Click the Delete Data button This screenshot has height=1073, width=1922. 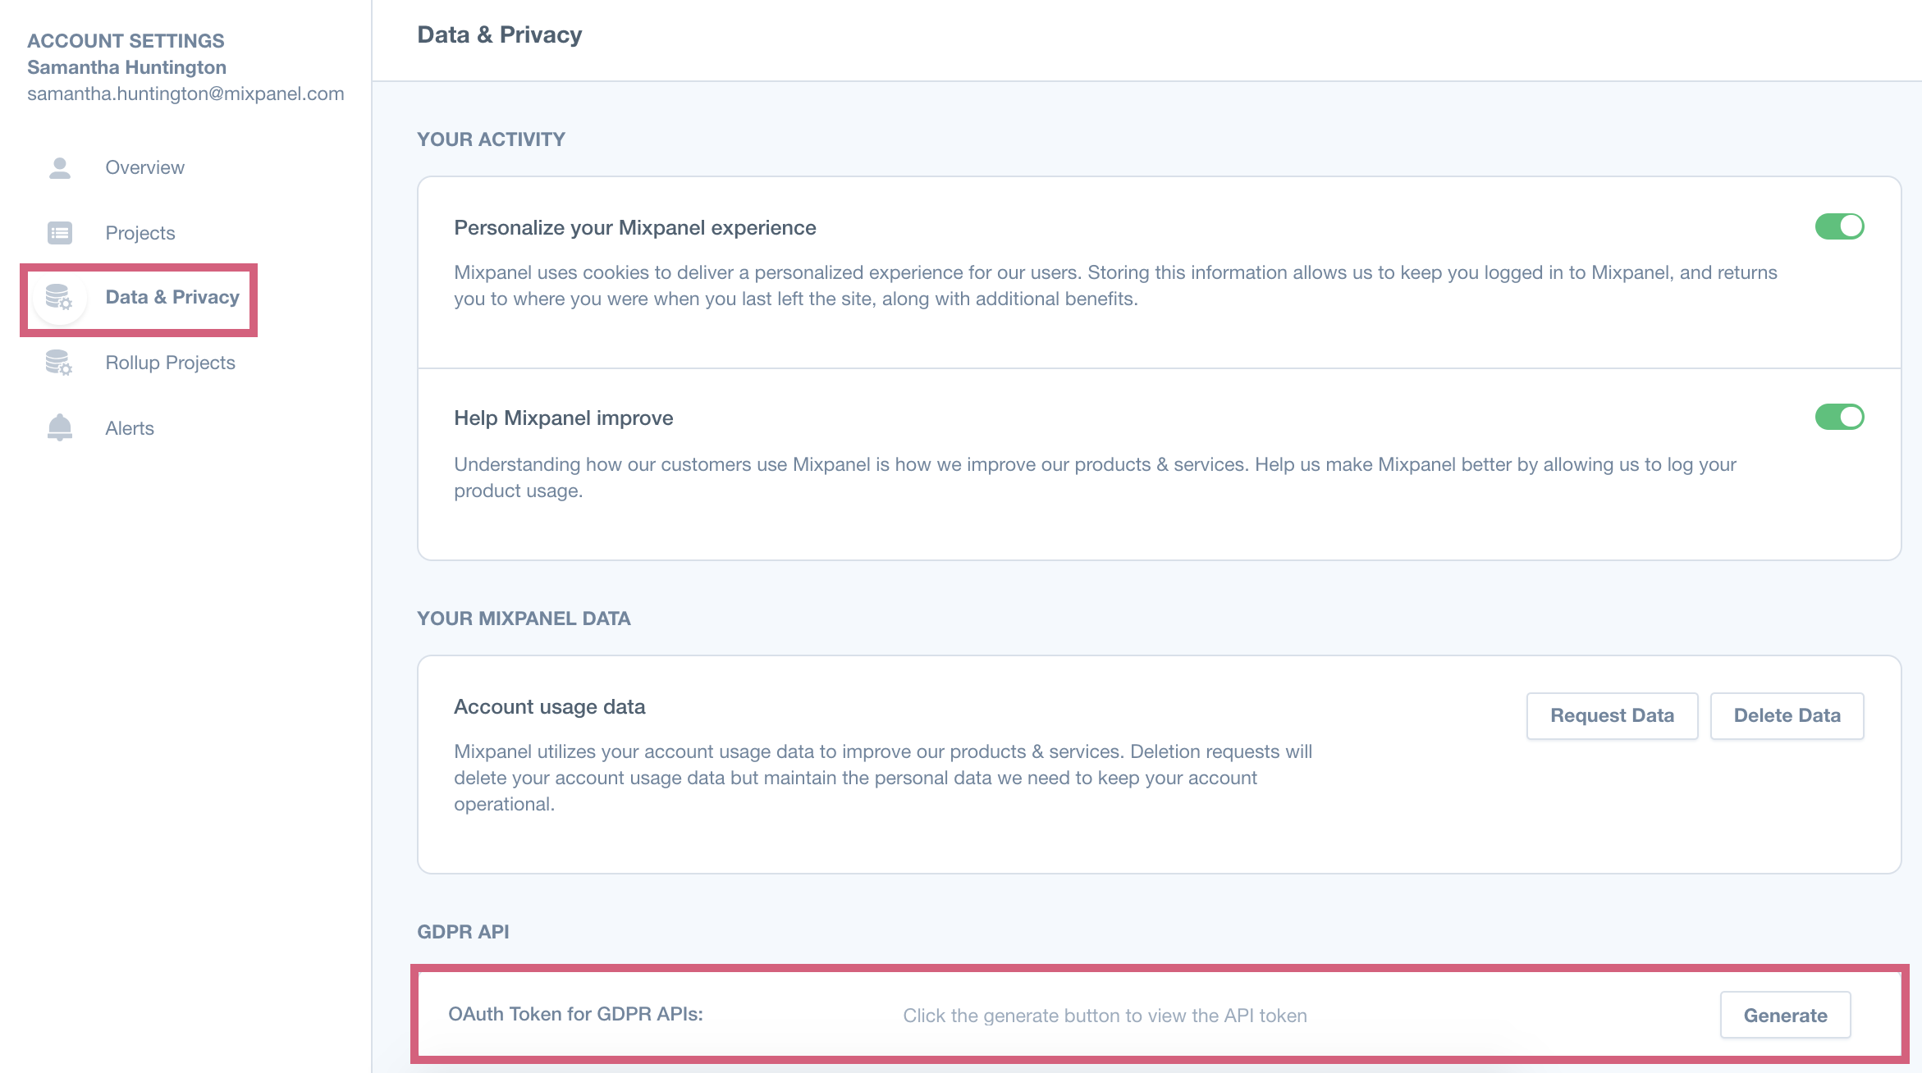[x=1787, y=715]
